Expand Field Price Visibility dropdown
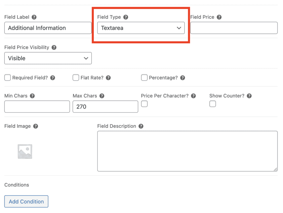The width and height of the screenshot is (283, 213). point(48,58)
